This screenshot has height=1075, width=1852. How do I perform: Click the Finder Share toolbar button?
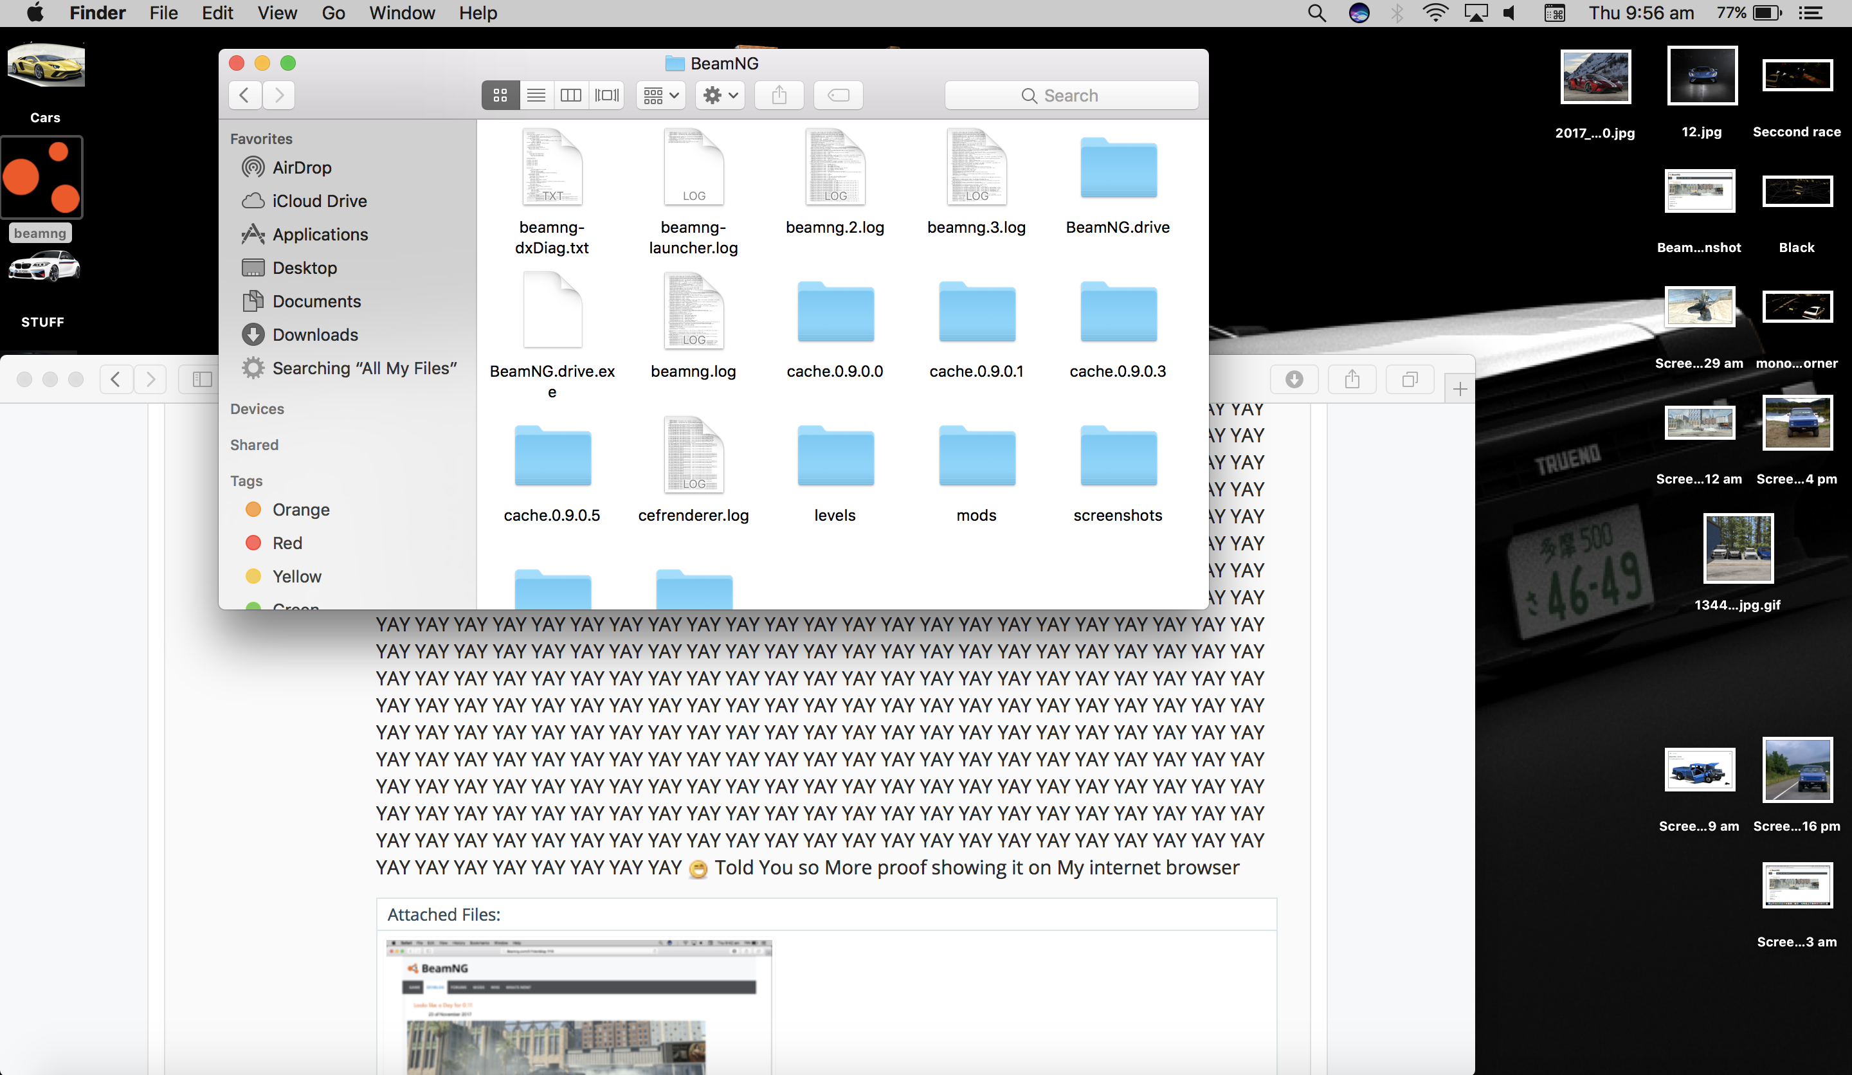[x=779, y=96]
